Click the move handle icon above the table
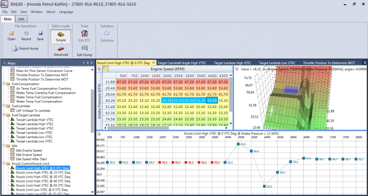 [x=99, y=69]
